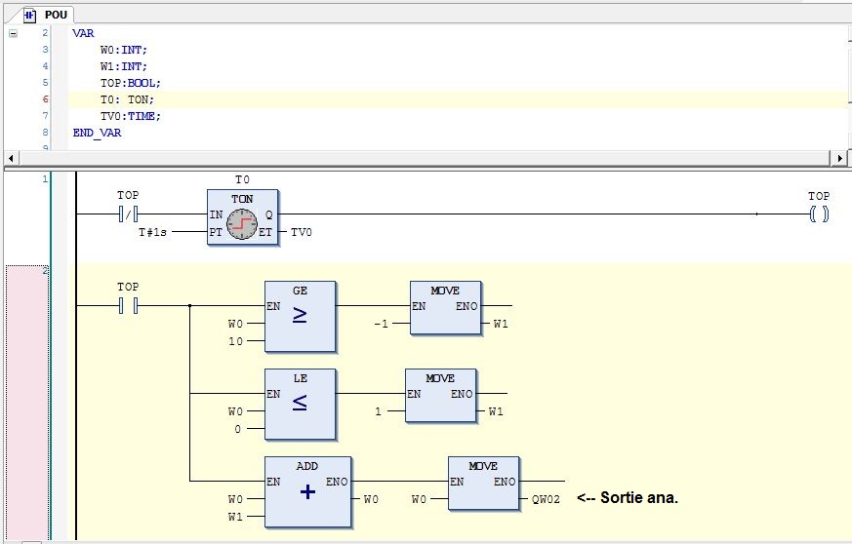Screen dimensions: 852x544
Task: Select the GE comparison block
Action: coord(300,317)
